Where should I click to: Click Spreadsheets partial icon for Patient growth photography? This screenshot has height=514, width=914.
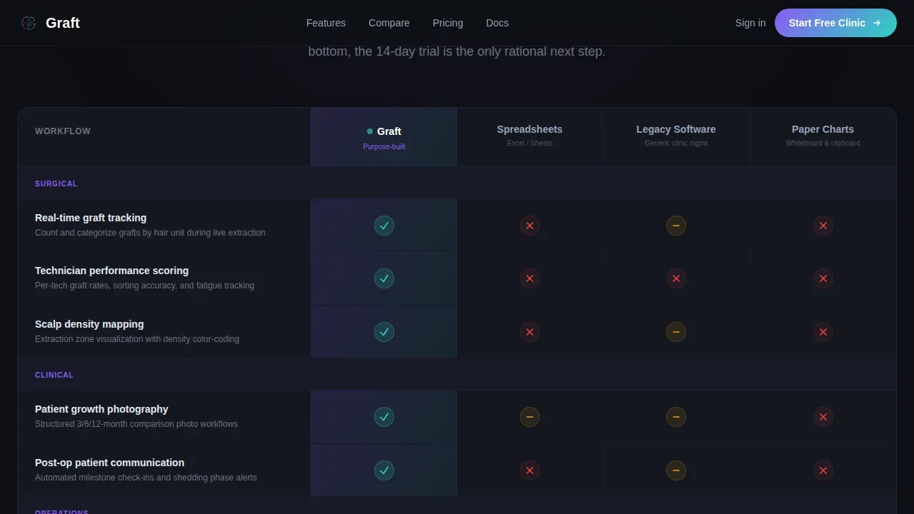pyautogui.click(x=530, y=417)
